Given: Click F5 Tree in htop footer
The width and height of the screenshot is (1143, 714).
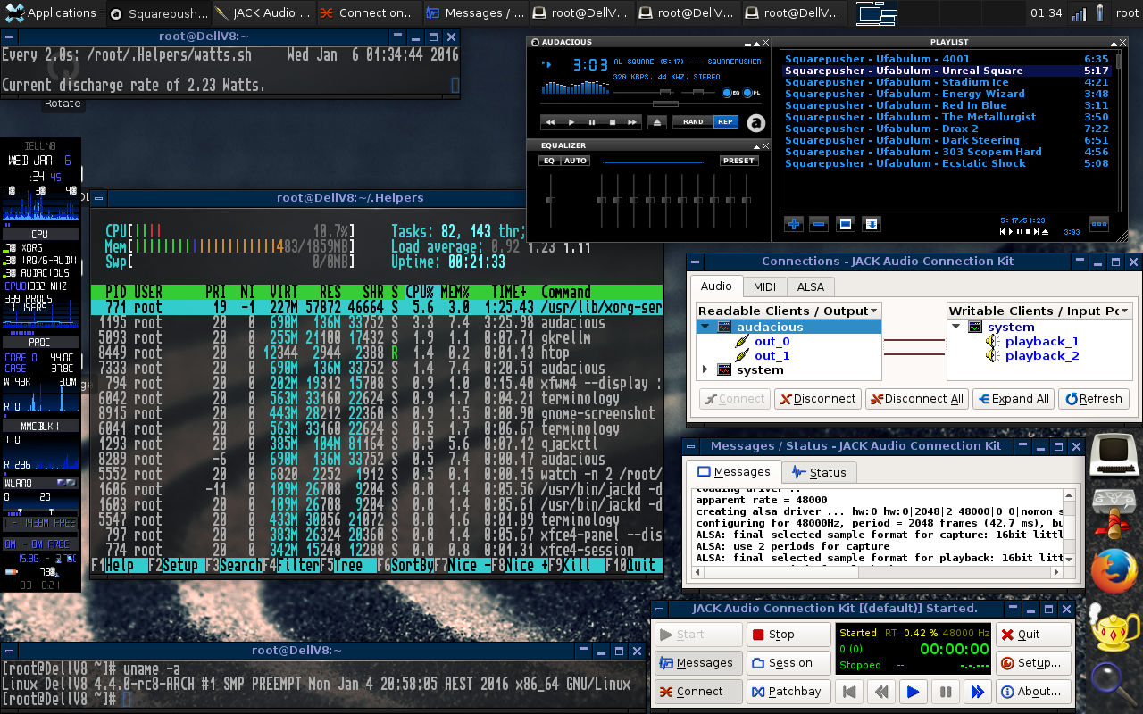Looking at the screenshot, I should coord(346,565).
